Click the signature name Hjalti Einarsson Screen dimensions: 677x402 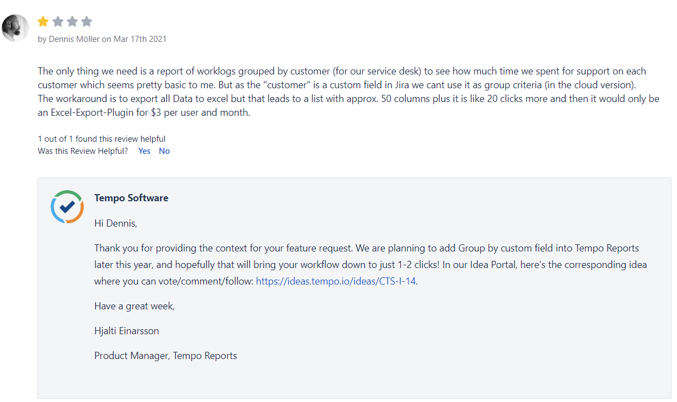coord(127,331)
